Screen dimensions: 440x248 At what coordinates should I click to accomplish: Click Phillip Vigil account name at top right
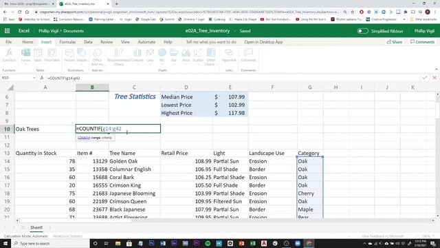424,31
